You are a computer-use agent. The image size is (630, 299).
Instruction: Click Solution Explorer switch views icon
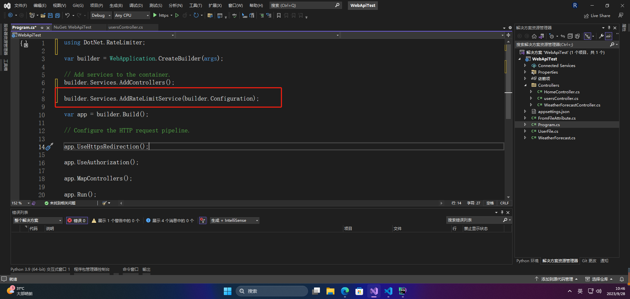click(541, 36)
